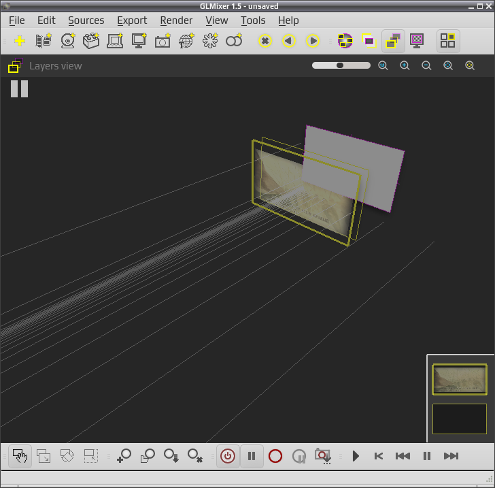Capture a frame snapshot to file

point(322,456)
